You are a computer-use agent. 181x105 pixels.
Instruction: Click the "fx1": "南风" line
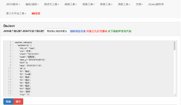pos(25,89)
